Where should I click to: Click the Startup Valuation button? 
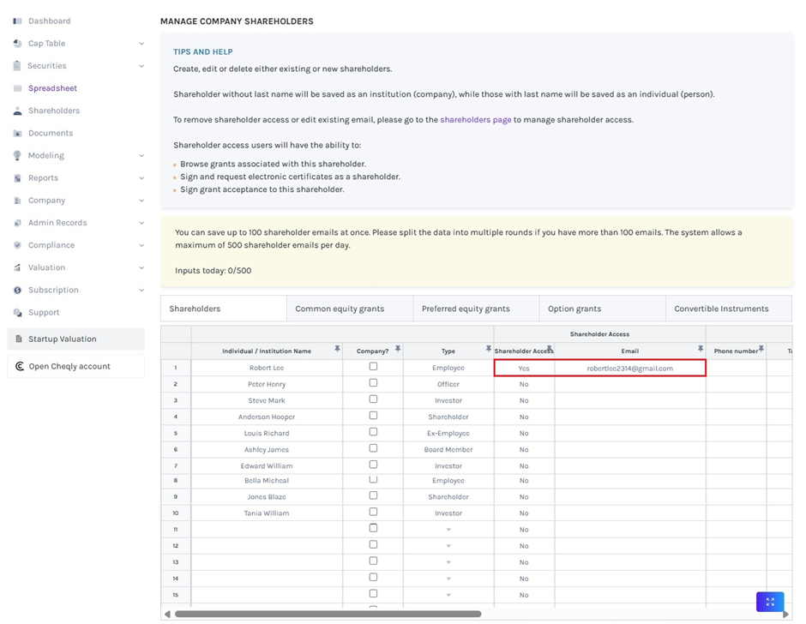75,339
